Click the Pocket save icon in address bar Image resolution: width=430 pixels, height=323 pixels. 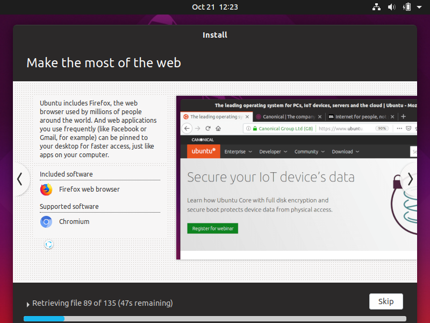point(408,128)
